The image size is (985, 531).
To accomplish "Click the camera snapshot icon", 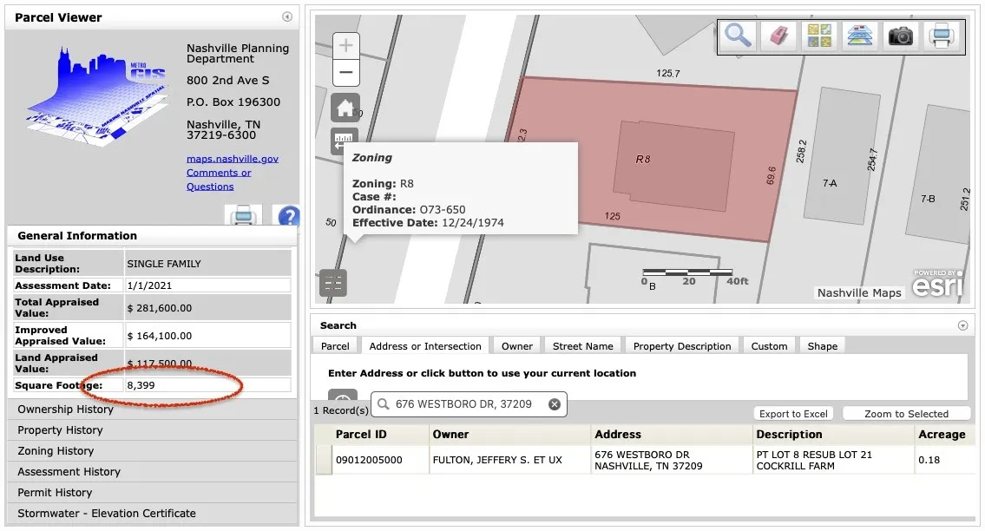I will 900,36.
